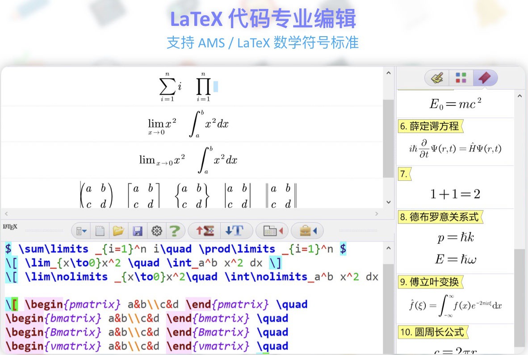Select the E=ħω formula
The width and height of the screenshot is (528, 355).
tap(456, 259)
